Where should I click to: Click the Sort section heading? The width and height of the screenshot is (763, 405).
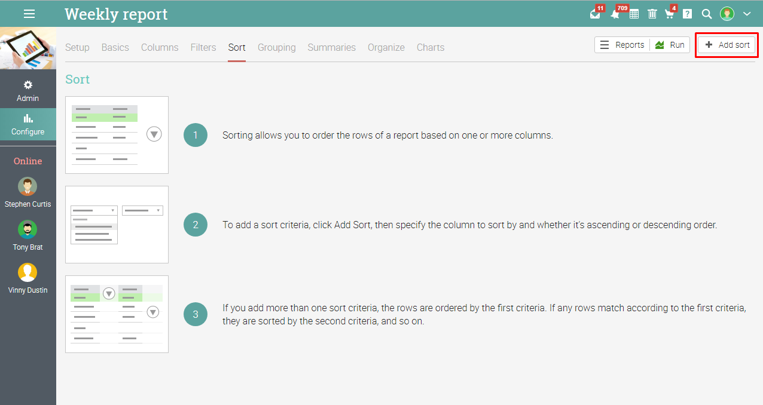click(77, 79)
